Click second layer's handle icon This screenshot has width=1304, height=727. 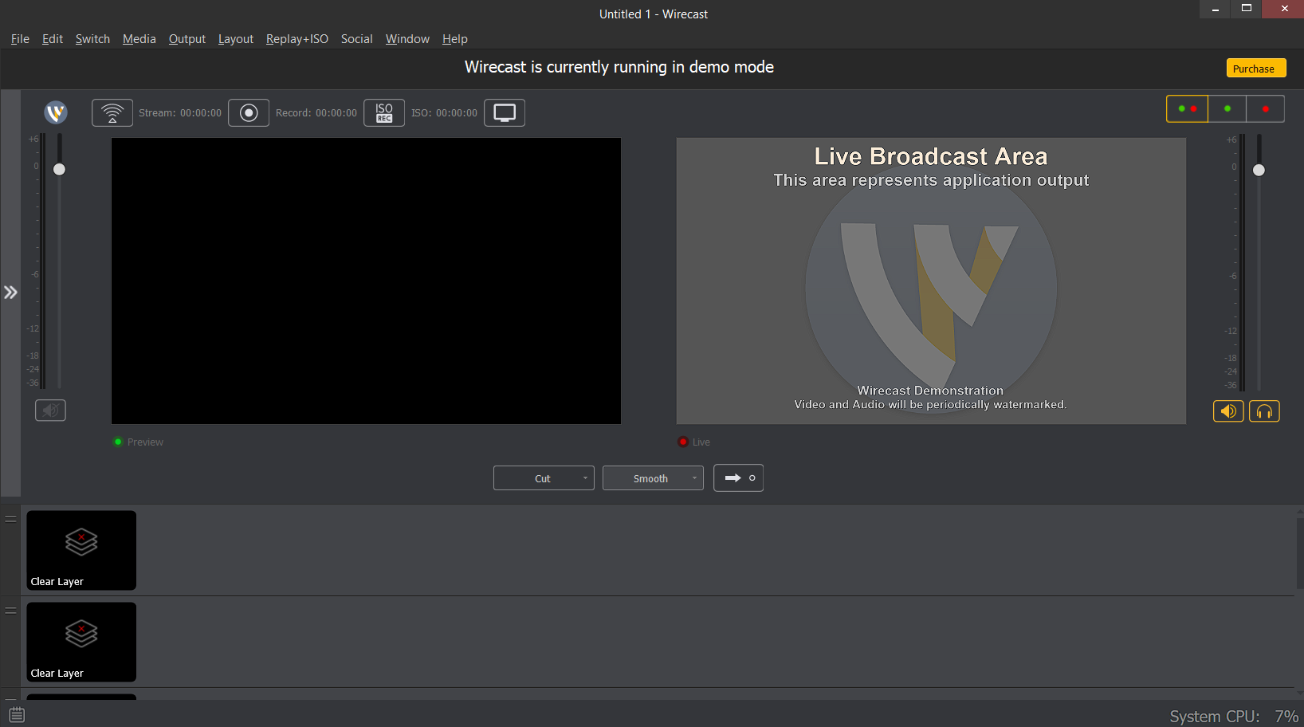pyautogui.click(x=11, y=611)
